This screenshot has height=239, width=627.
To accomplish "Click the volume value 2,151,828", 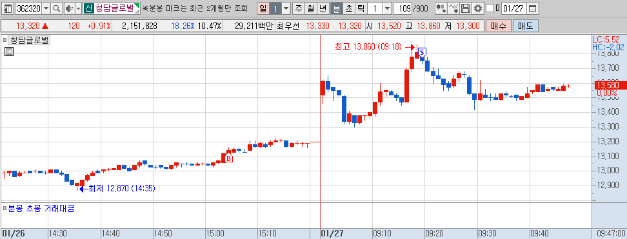I will point(139,26).
